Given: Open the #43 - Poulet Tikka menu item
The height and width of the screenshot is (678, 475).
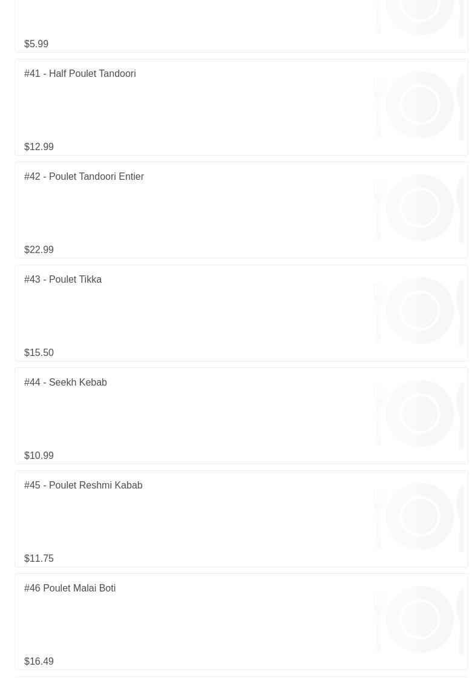Looking at the screenshot, I should tap(63, 280).
